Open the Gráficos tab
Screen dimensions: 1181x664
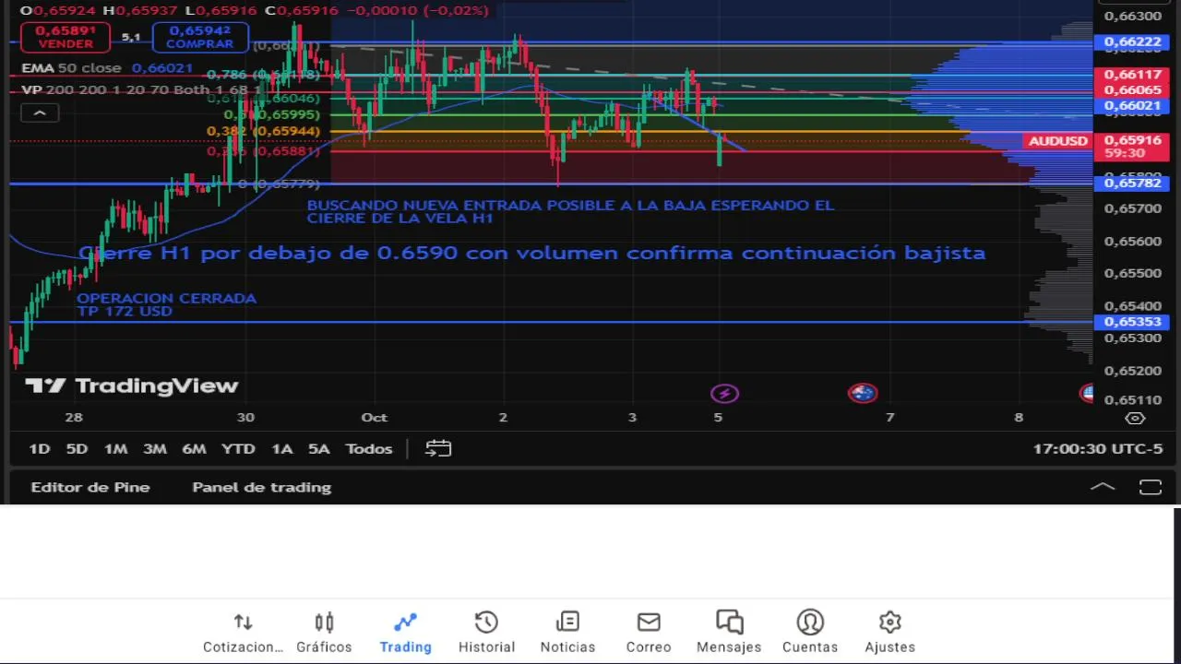click(x=324, y=633)
